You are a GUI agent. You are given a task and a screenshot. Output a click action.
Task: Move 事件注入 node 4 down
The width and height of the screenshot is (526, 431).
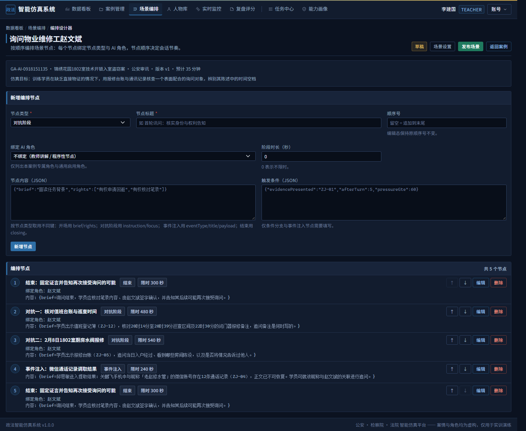coord(465,369)
